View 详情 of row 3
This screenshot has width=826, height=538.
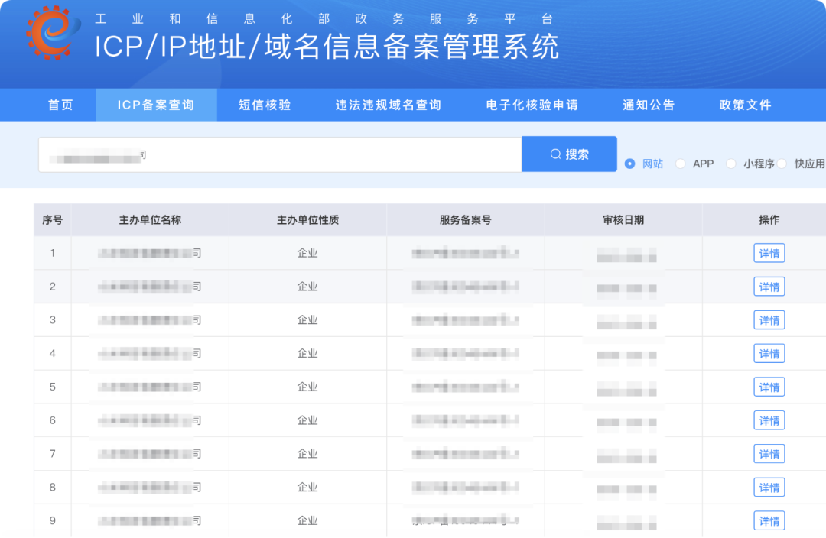tap(769, 320)
